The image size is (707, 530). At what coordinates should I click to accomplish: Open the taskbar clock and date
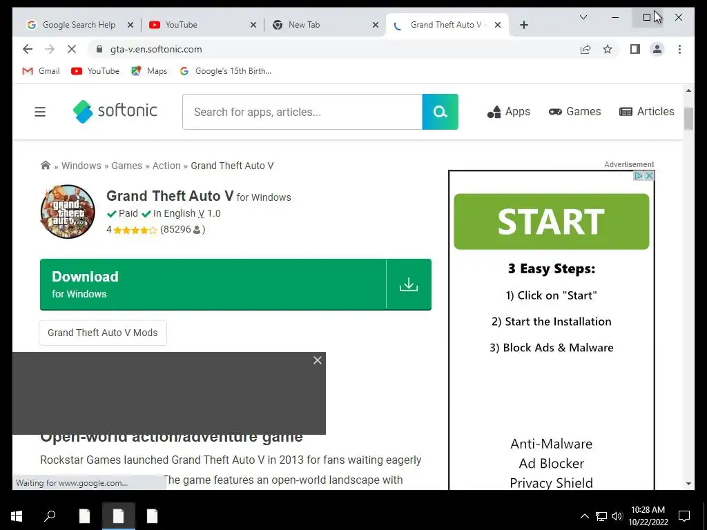point(648,516)
